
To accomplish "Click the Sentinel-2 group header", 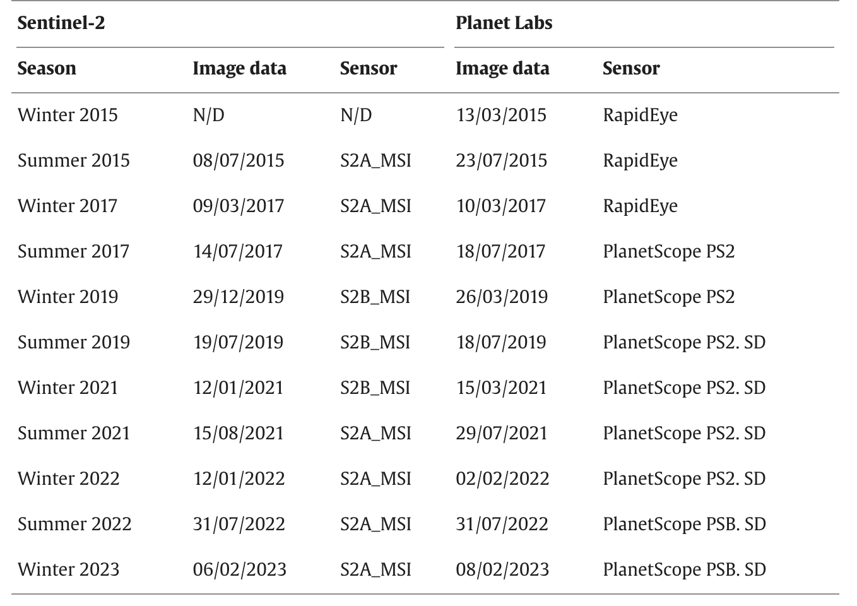I will click(x=61, y=23).
